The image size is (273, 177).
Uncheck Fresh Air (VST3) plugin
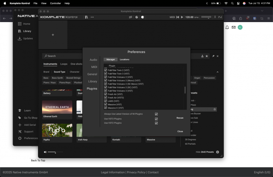point(105,98)
